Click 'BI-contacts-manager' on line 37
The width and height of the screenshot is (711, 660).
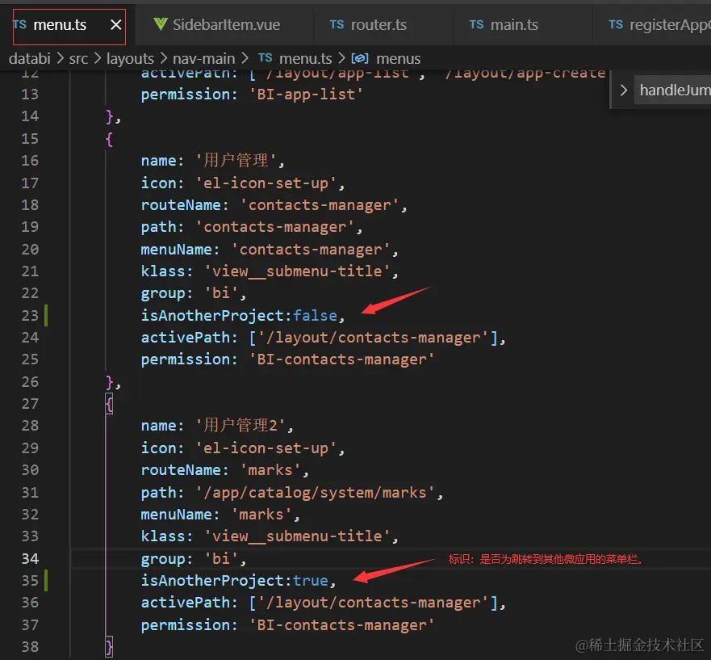click(x=342, y=625)
